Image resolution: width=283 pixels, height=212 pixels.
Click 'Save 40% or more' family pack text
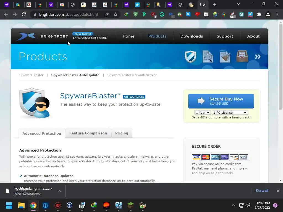pyautogui.click(x=221, y=117)
